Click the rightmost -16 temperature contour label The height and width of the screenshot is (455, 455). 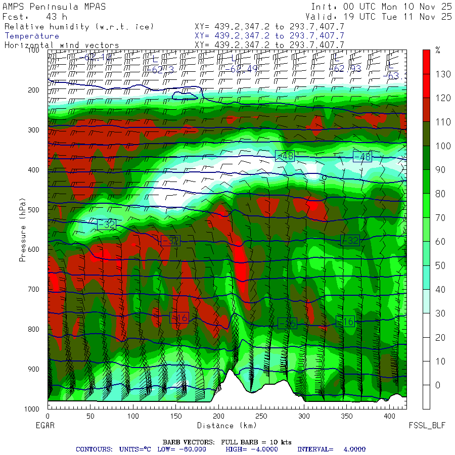click(345, 321)
